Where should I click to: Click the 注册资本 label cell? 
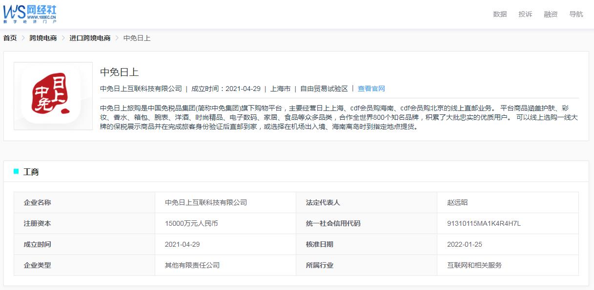coord(84,223)
